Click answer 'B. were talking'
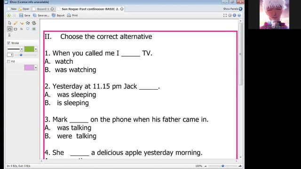The height and width of the screenshot is (169, 301). coord(71,136)
